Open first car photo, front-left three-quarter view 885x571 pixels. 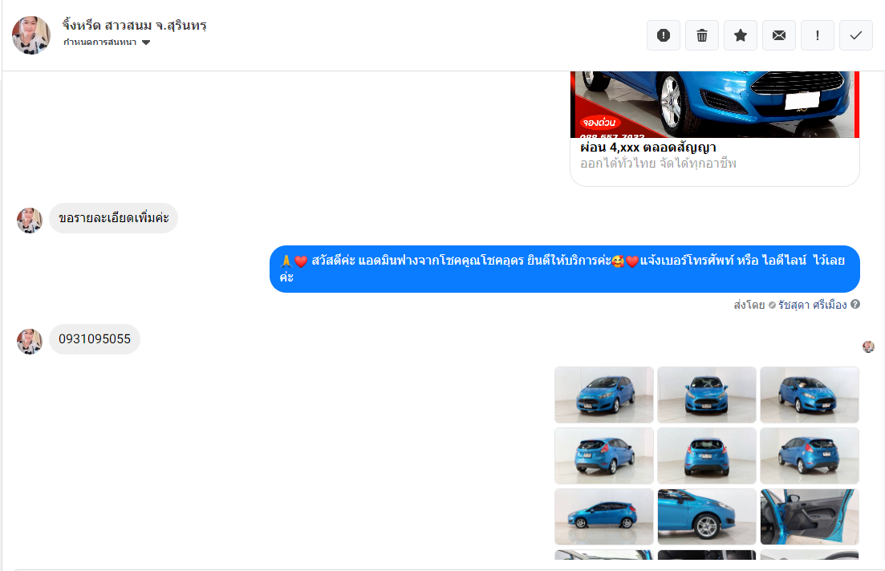(604, 395)
